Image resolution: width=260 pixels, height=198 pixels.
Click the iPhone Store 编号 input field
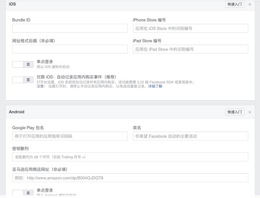[190, 28]
